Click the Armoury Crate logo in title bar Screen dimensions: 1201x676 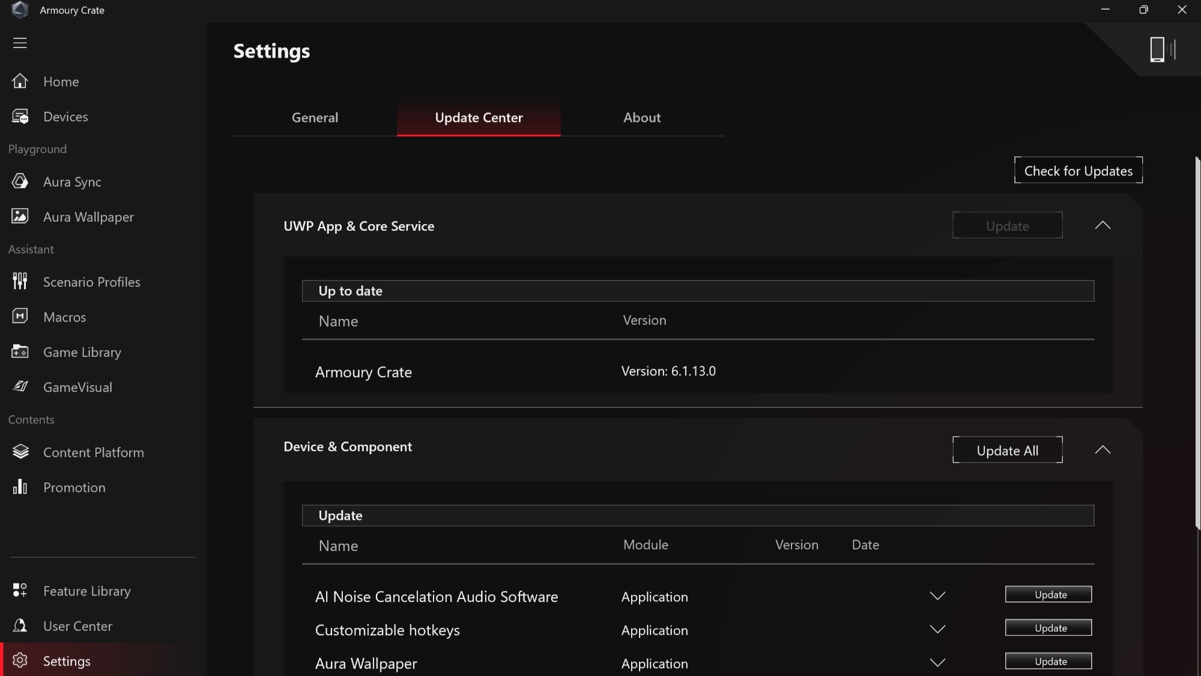[x=20, y=10]
